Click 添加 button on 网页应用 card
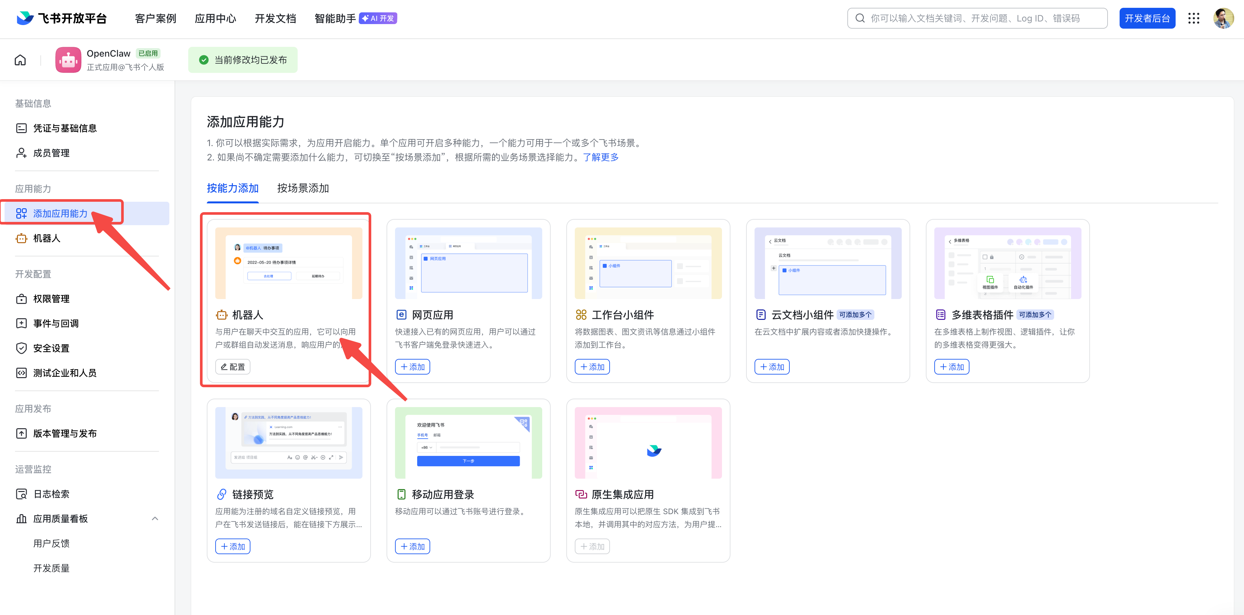The image size is (1244, 615). click(412, 367)
